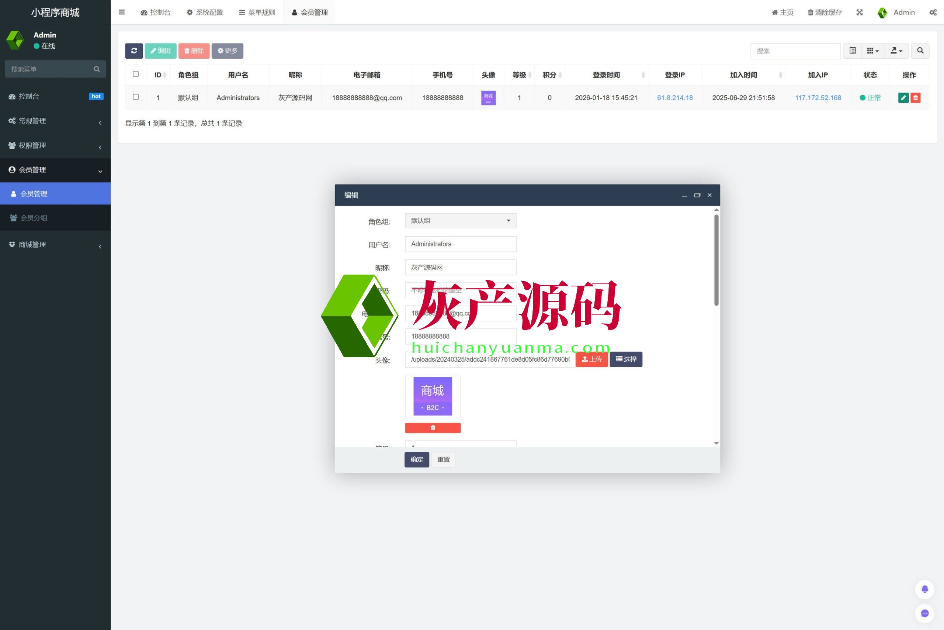Open the 角色组 默认组 dropdown
Screen dimensions: 944x630
pyautogui.click(x=460, y=221)
